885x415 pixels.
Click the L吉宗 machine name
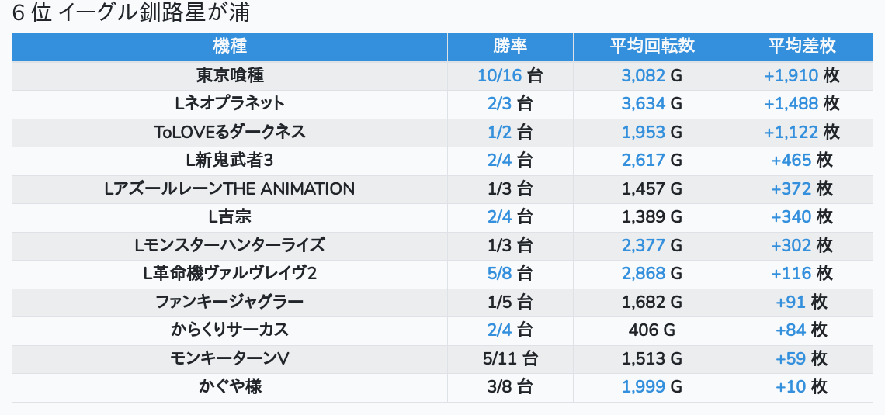point(230,216)
